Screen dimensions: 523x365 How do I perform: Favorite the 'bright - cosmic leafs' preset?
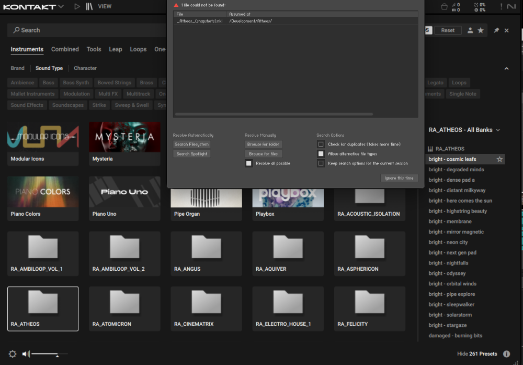499,159
